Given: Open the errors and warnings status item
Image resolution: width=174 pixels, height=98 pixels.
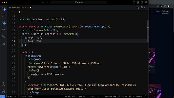Looking at the screenshot, I should coord(22,96).
